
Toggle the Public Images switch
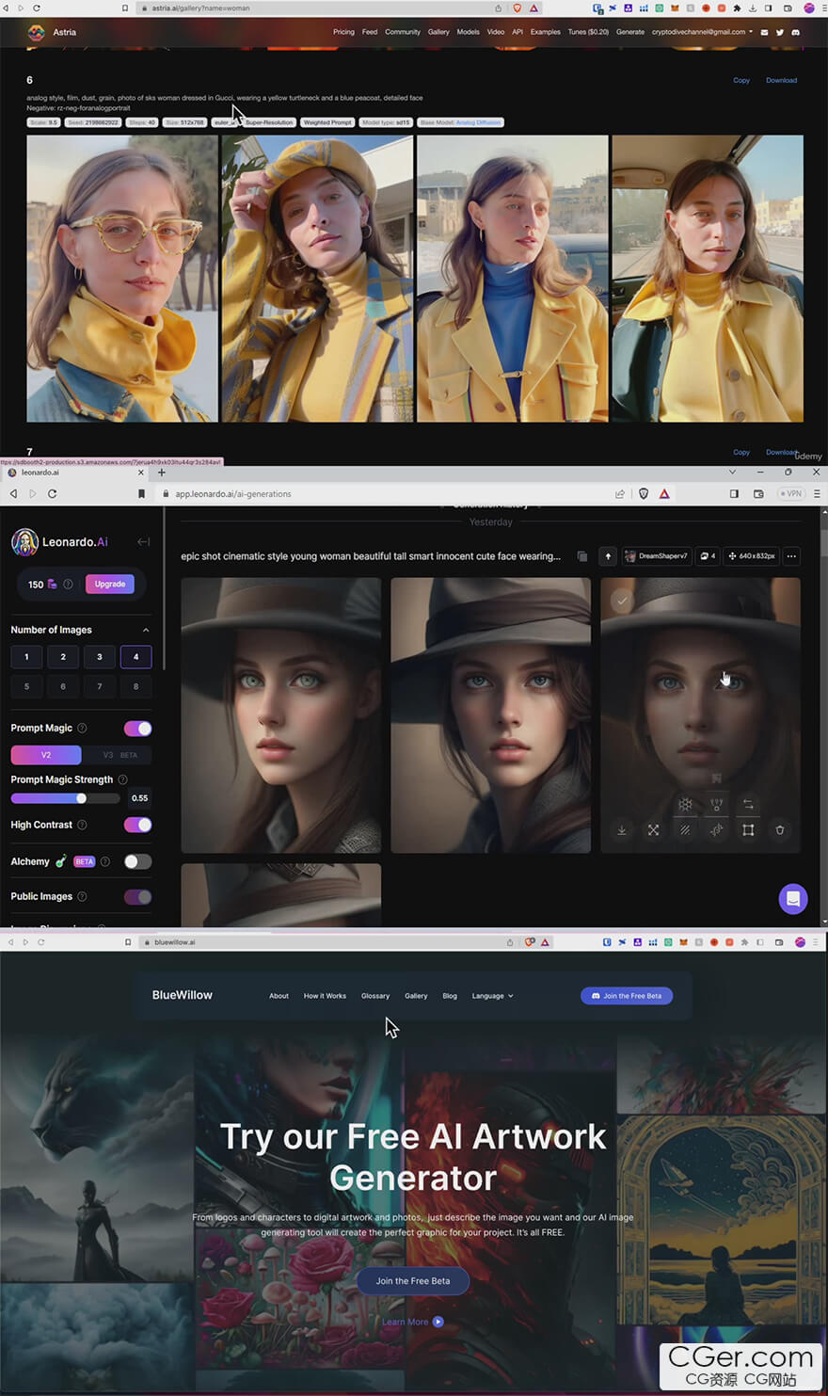(x=137, y=896)
